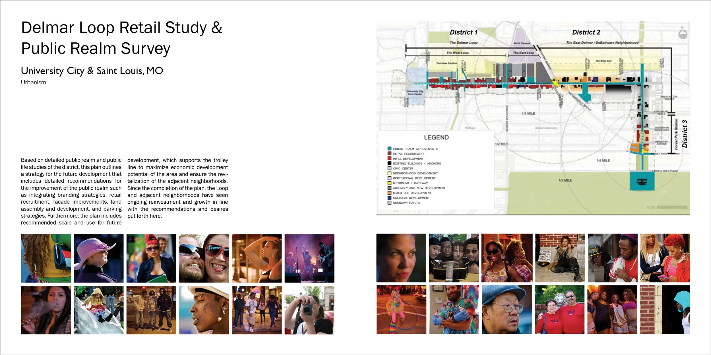Image resolution: width=711 pixels, height=355 pixels.
Task: Click the vertical 'District 3' map label
Action: click(685, 134)
